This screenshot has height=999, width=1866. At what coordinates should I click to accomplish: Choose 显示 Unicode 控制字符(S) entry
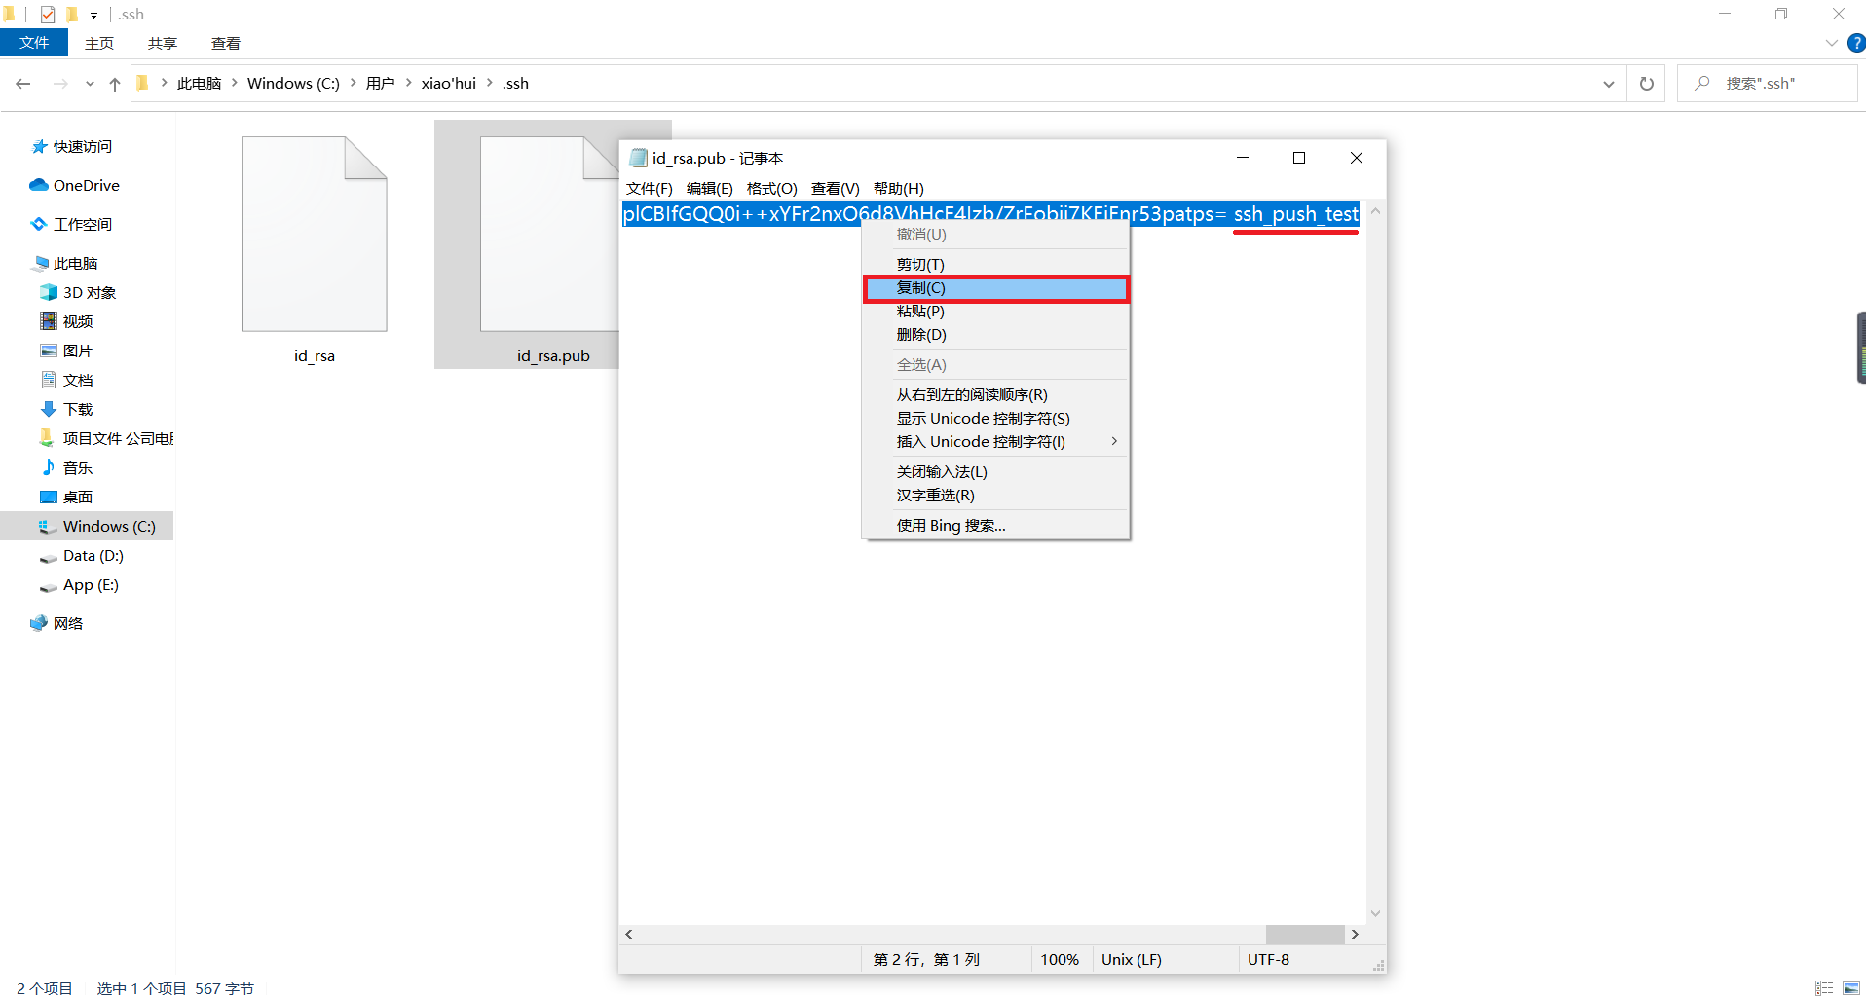click(x=996, y=419)
